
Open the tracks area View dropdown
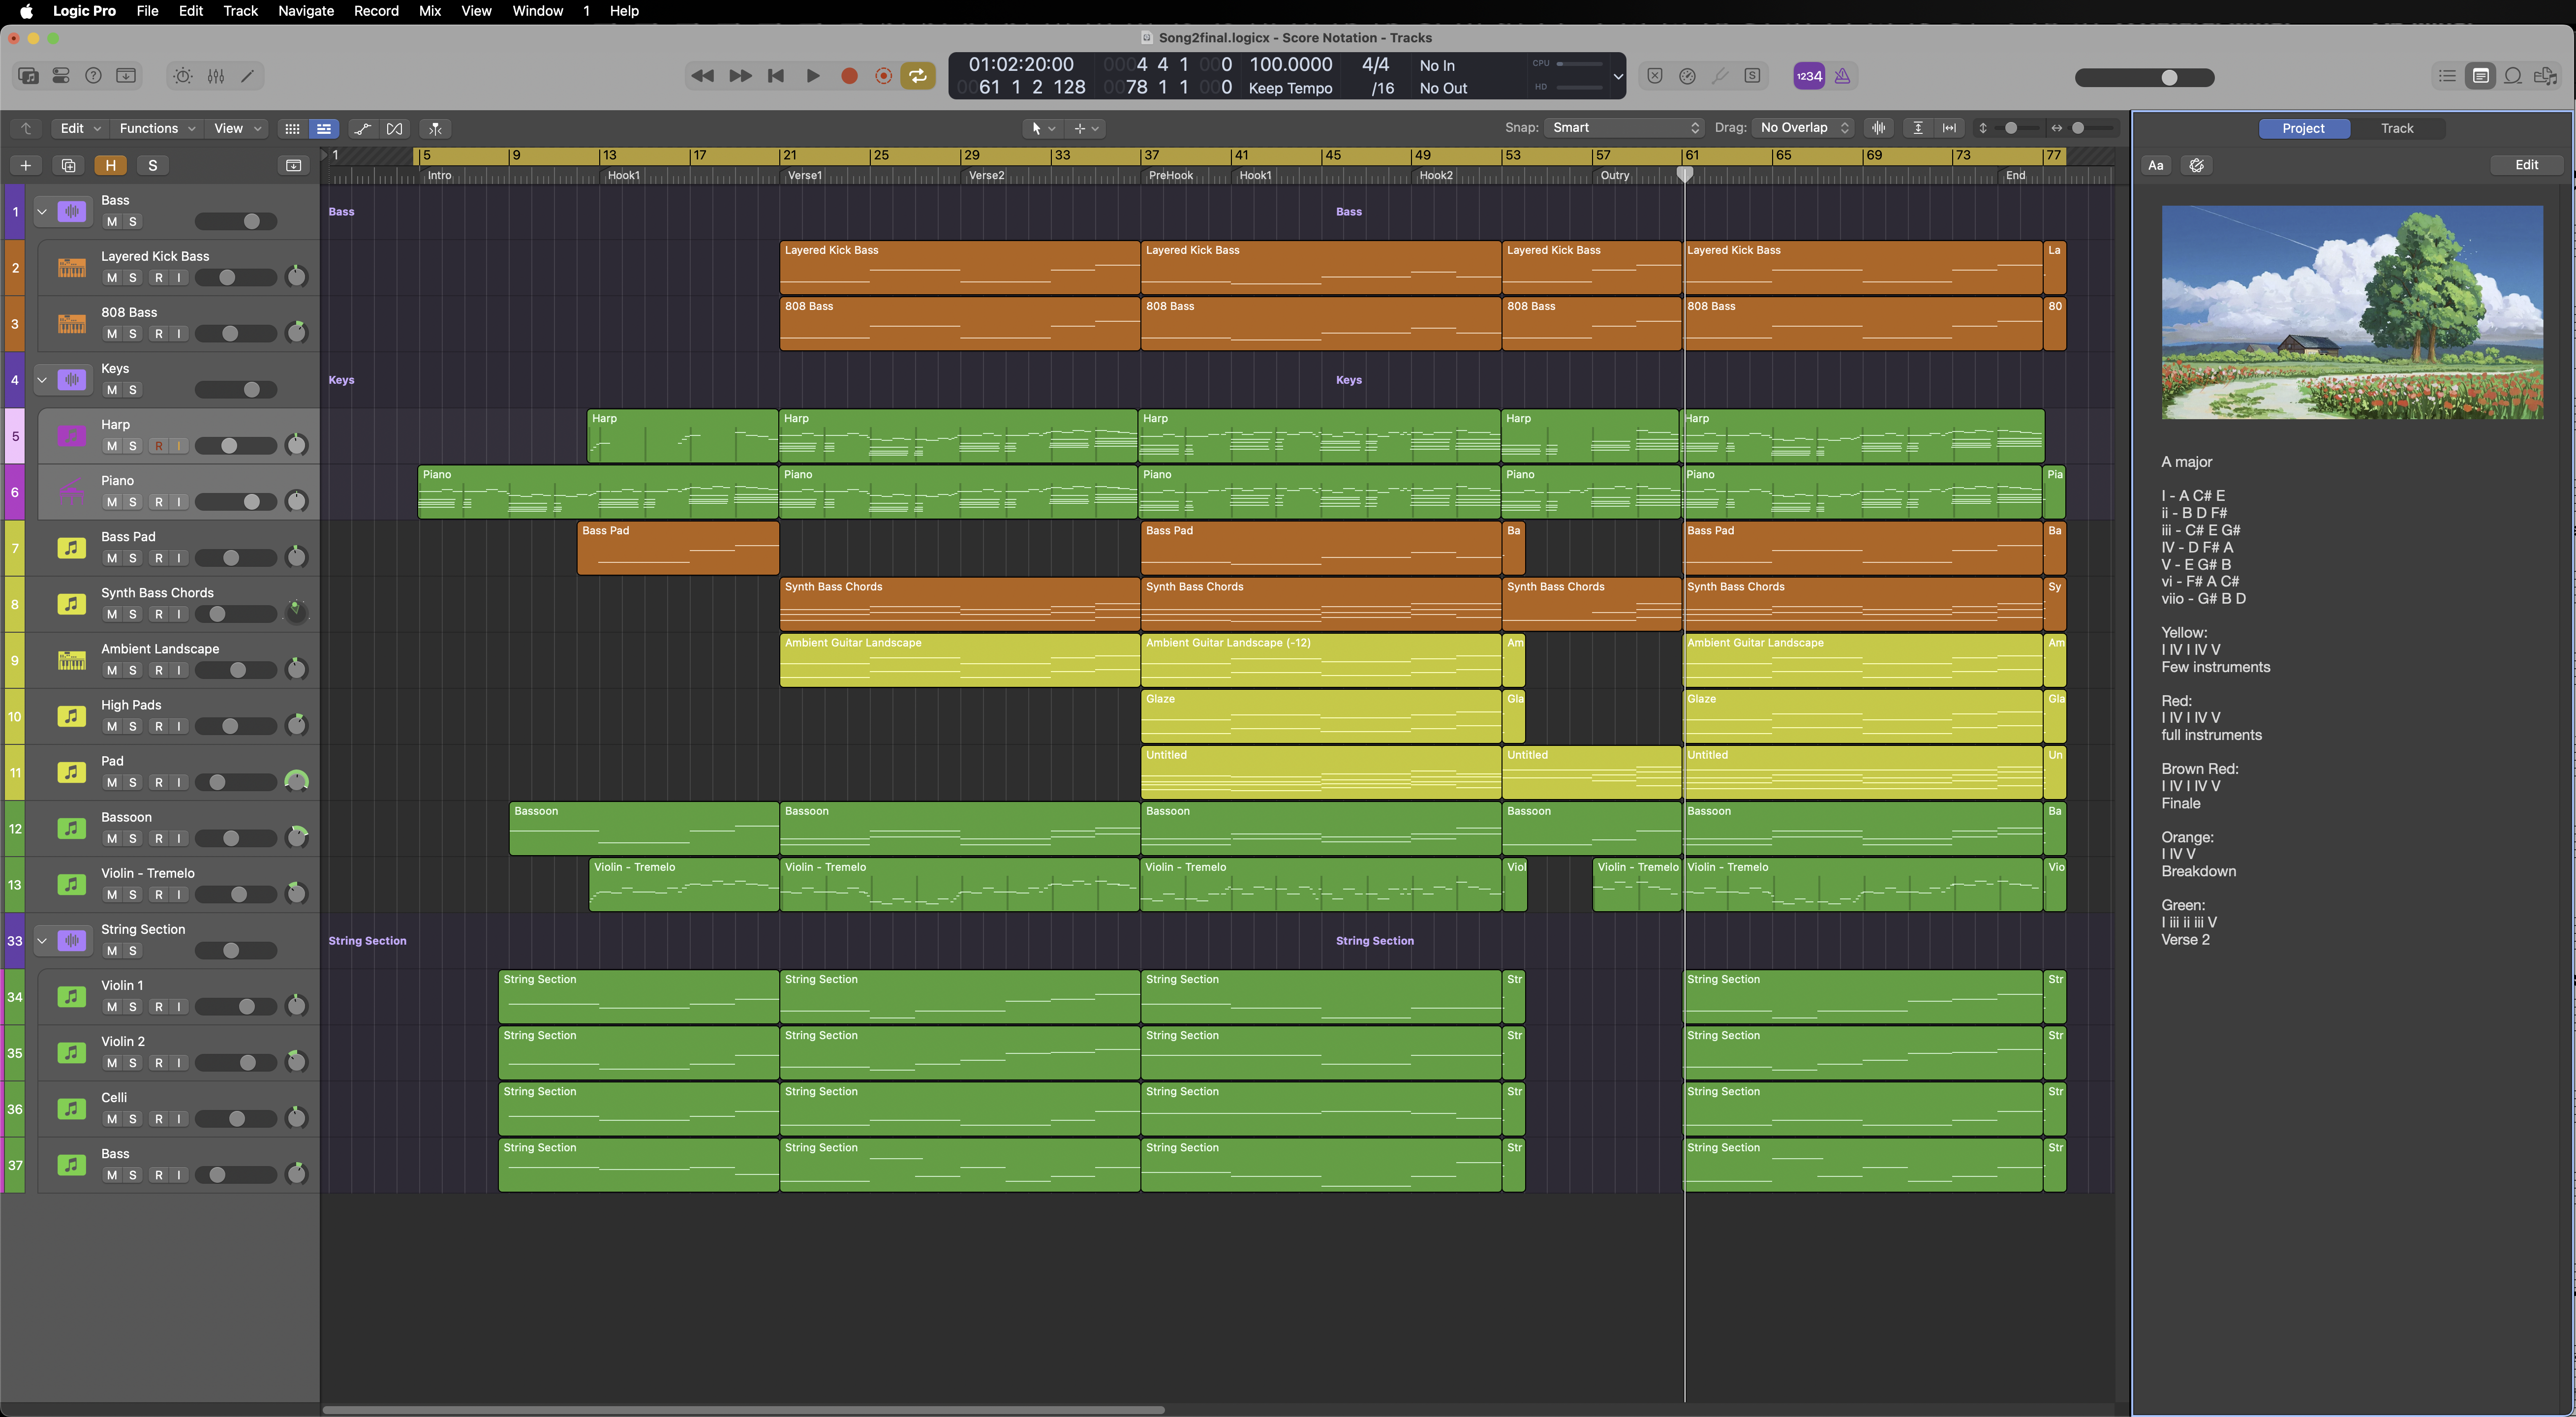coord(237,128)
